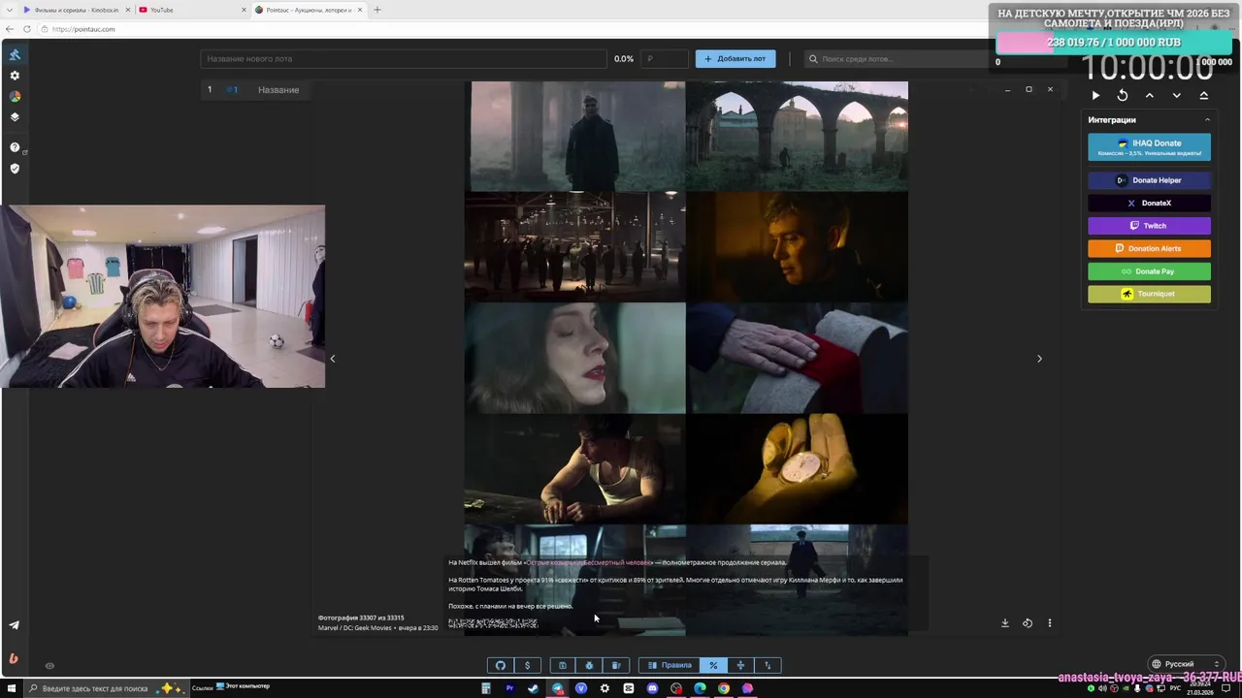Connect Tourniquet integration
1242x698 pixels.
1149,294
